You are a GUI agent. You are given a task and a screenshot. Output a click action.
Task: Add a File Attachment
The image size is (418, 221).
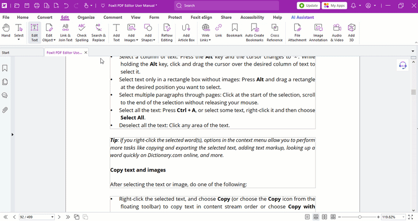[x=297, y=32]
